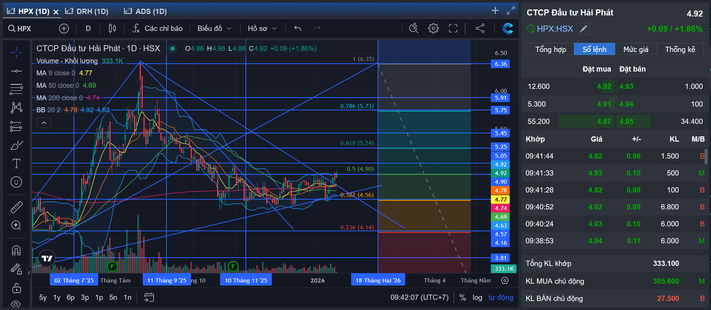The width and height of the screenshot is (711, 310).
Task: Switch to the DRH (1D) chart tab
Action: coord(87,11)
